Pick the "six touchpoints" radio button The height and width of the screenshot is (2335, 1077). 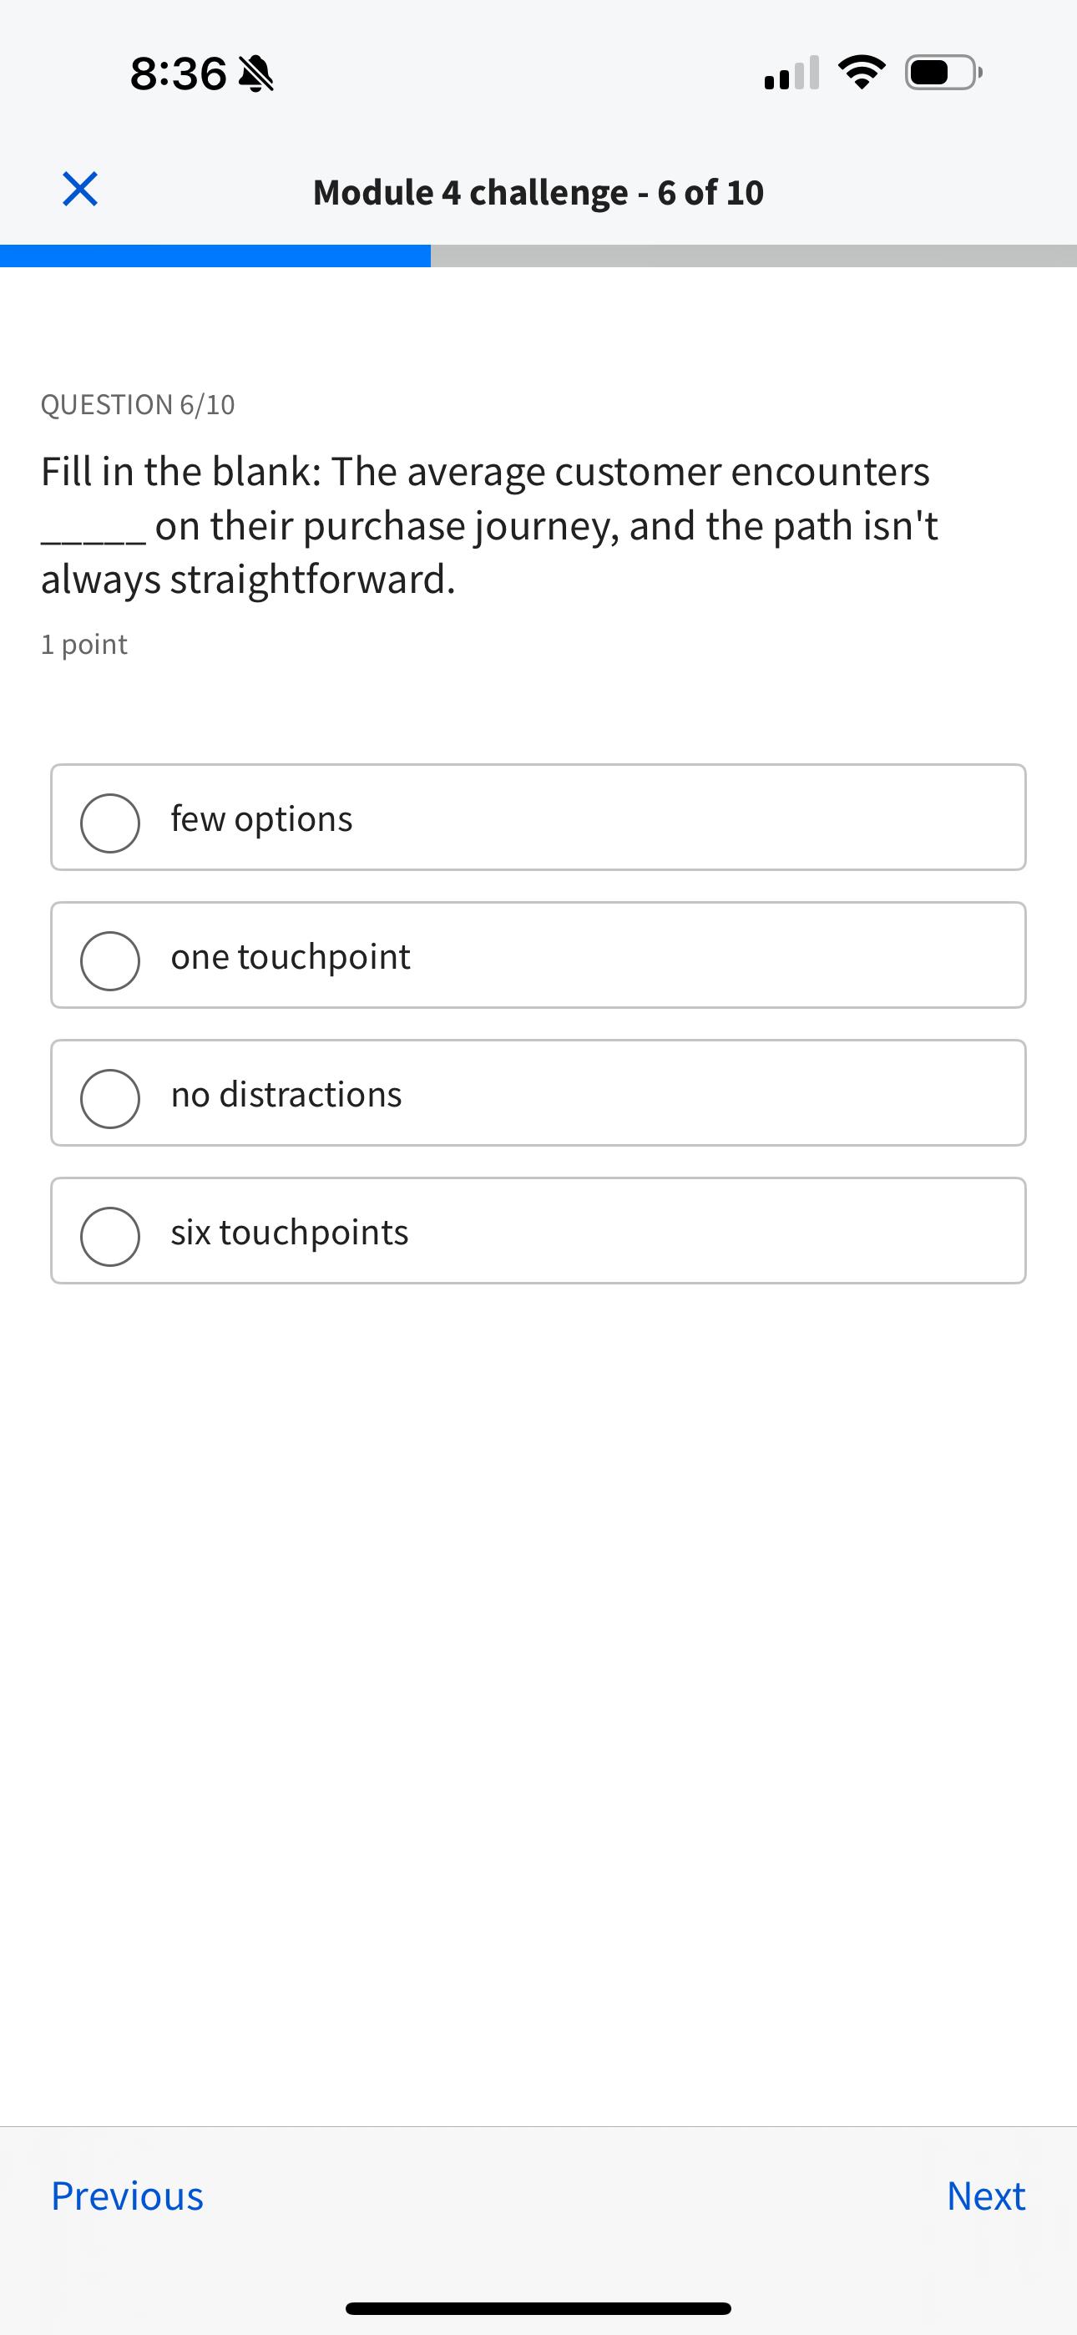110,1236
